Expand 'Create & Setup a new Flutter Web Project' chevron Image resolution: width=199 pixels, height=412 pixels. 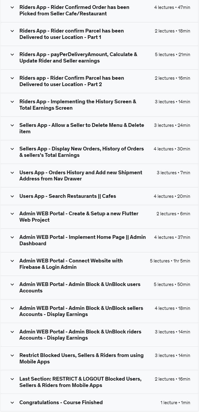[x=12, y=214]
